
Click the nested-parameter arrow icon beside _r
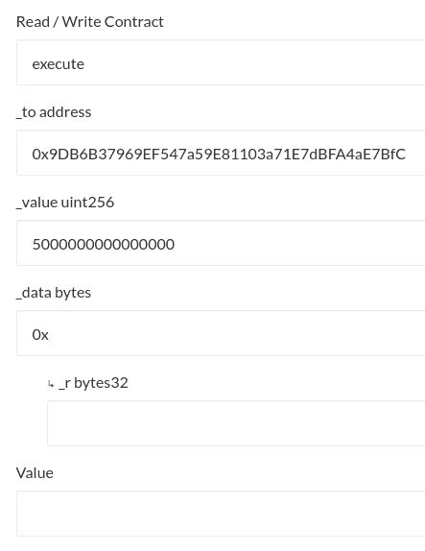[x=51, y=384]
